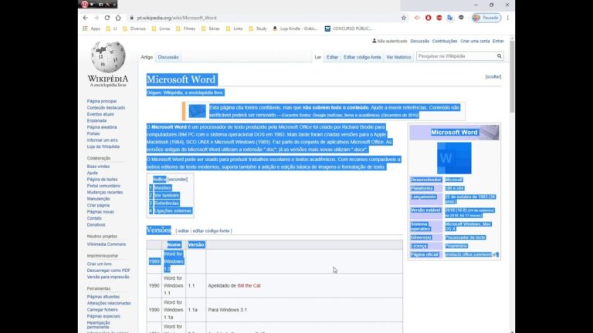Open the Bill the Cat red link
Screen dimensions: 593x333
pos(249,285)
